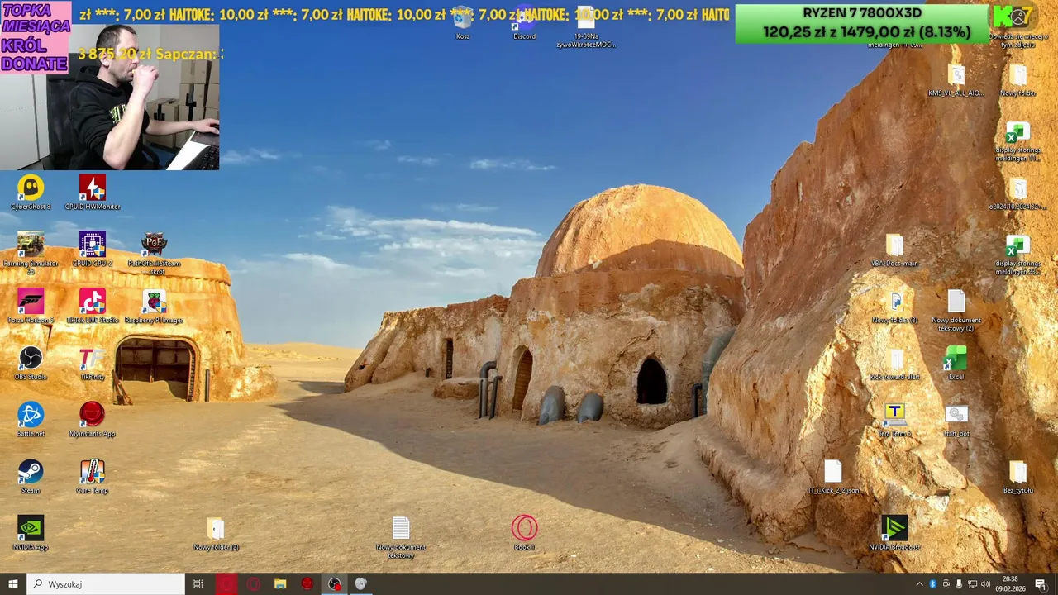Switch to OBS Studio on the taskbar

tap(334, 584)
